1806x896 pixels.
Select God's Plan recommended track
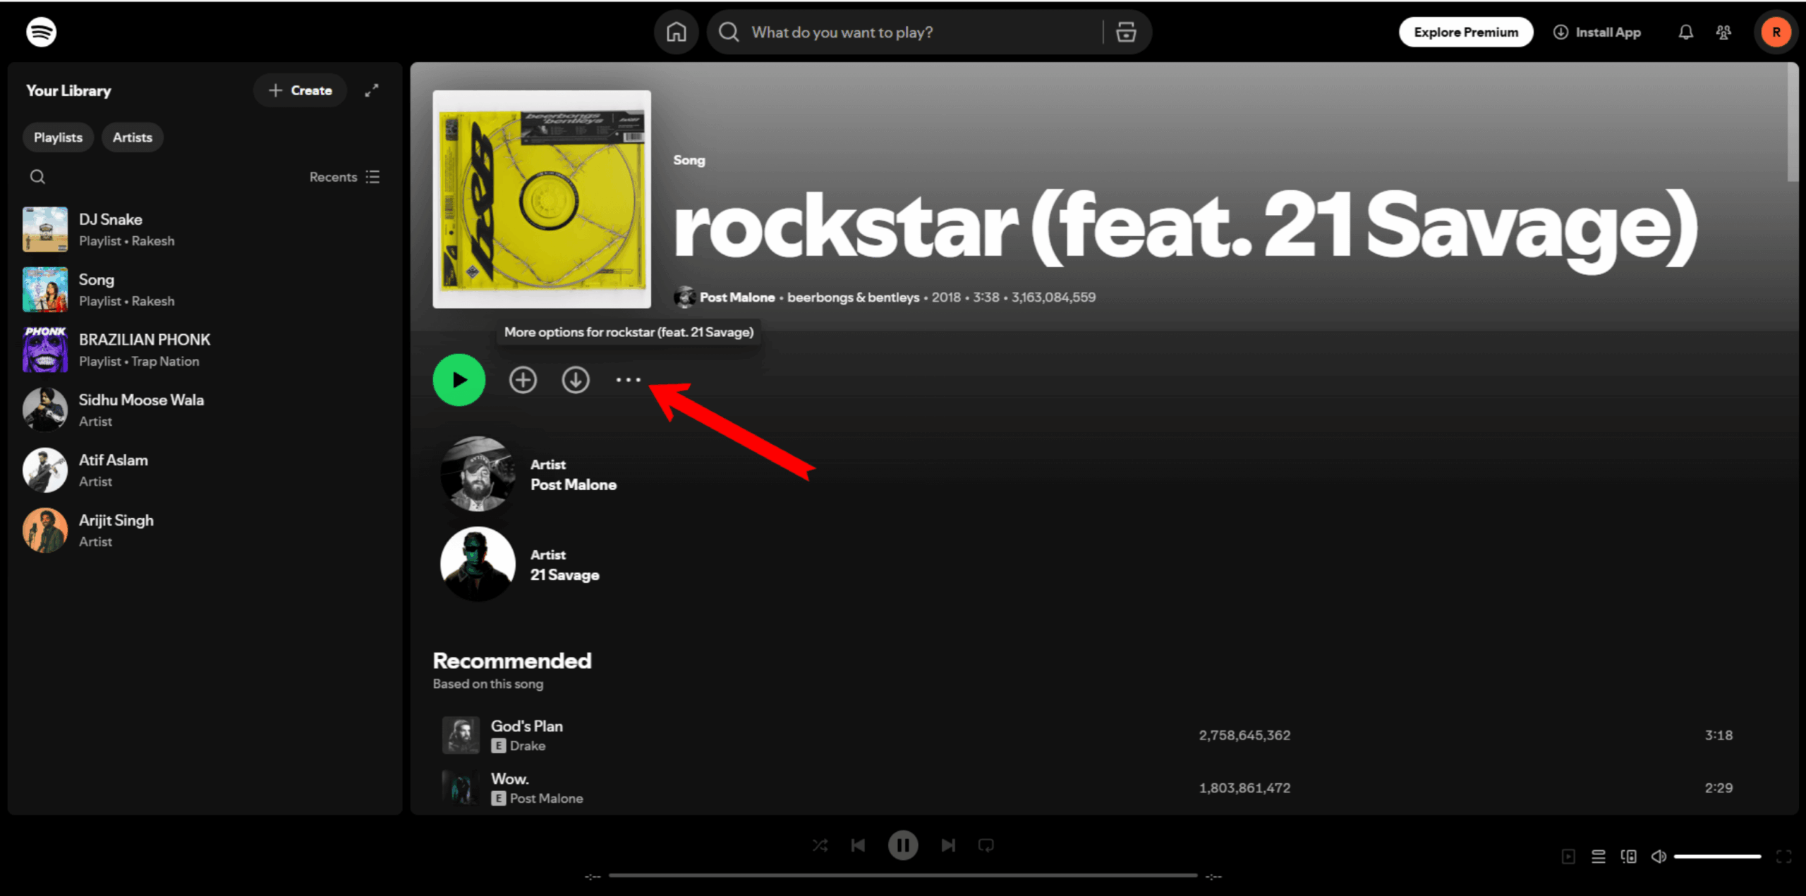[1104, 735]
